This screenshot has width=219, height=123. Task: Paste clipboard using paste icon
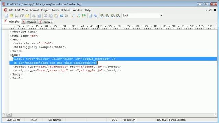click(56, 16)
